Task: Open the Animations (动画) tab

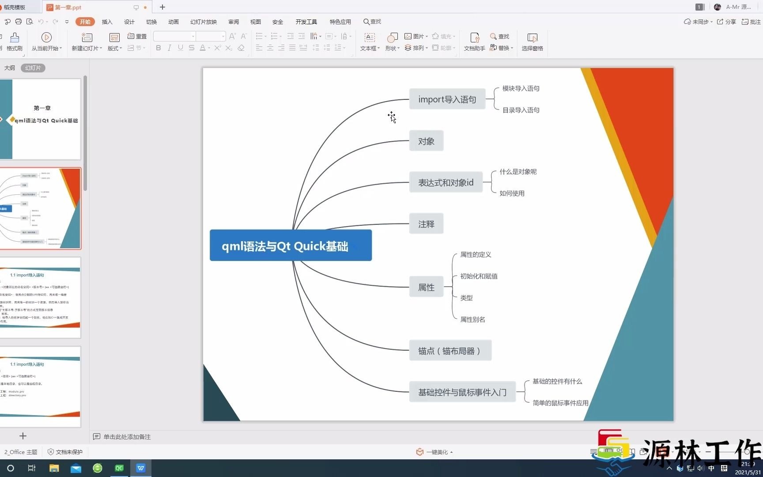Action: click(174, 22)
